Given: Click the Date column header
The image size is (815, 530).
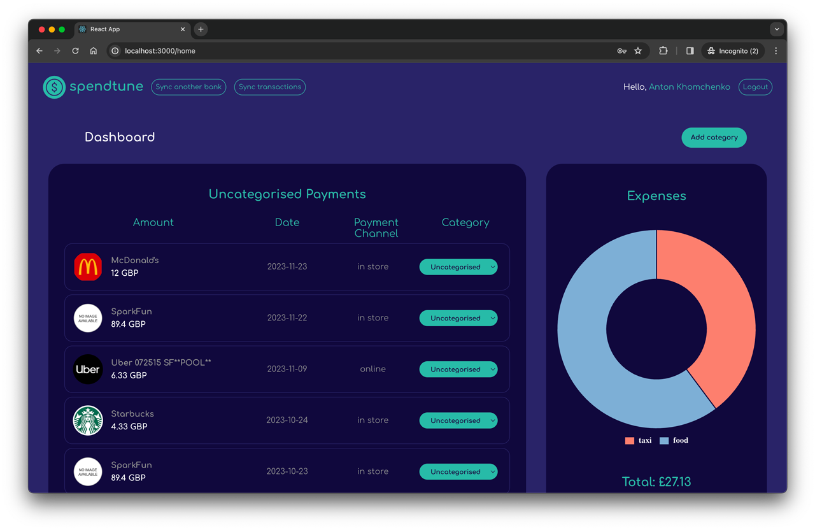Looking at the screenshot, I should point(287,223).
